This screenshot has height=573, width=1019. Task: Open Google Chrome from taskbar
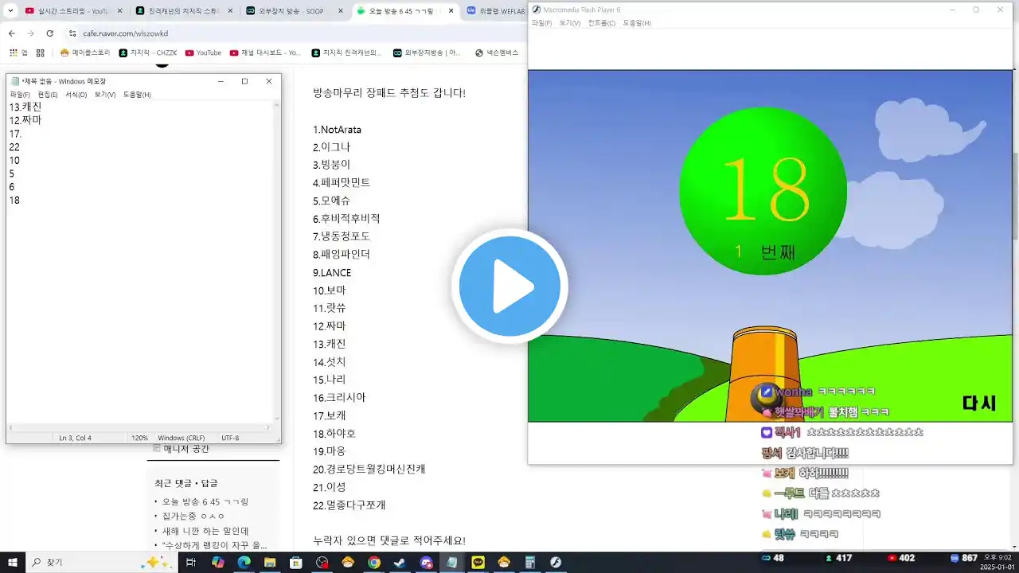[x=374, y=562]
